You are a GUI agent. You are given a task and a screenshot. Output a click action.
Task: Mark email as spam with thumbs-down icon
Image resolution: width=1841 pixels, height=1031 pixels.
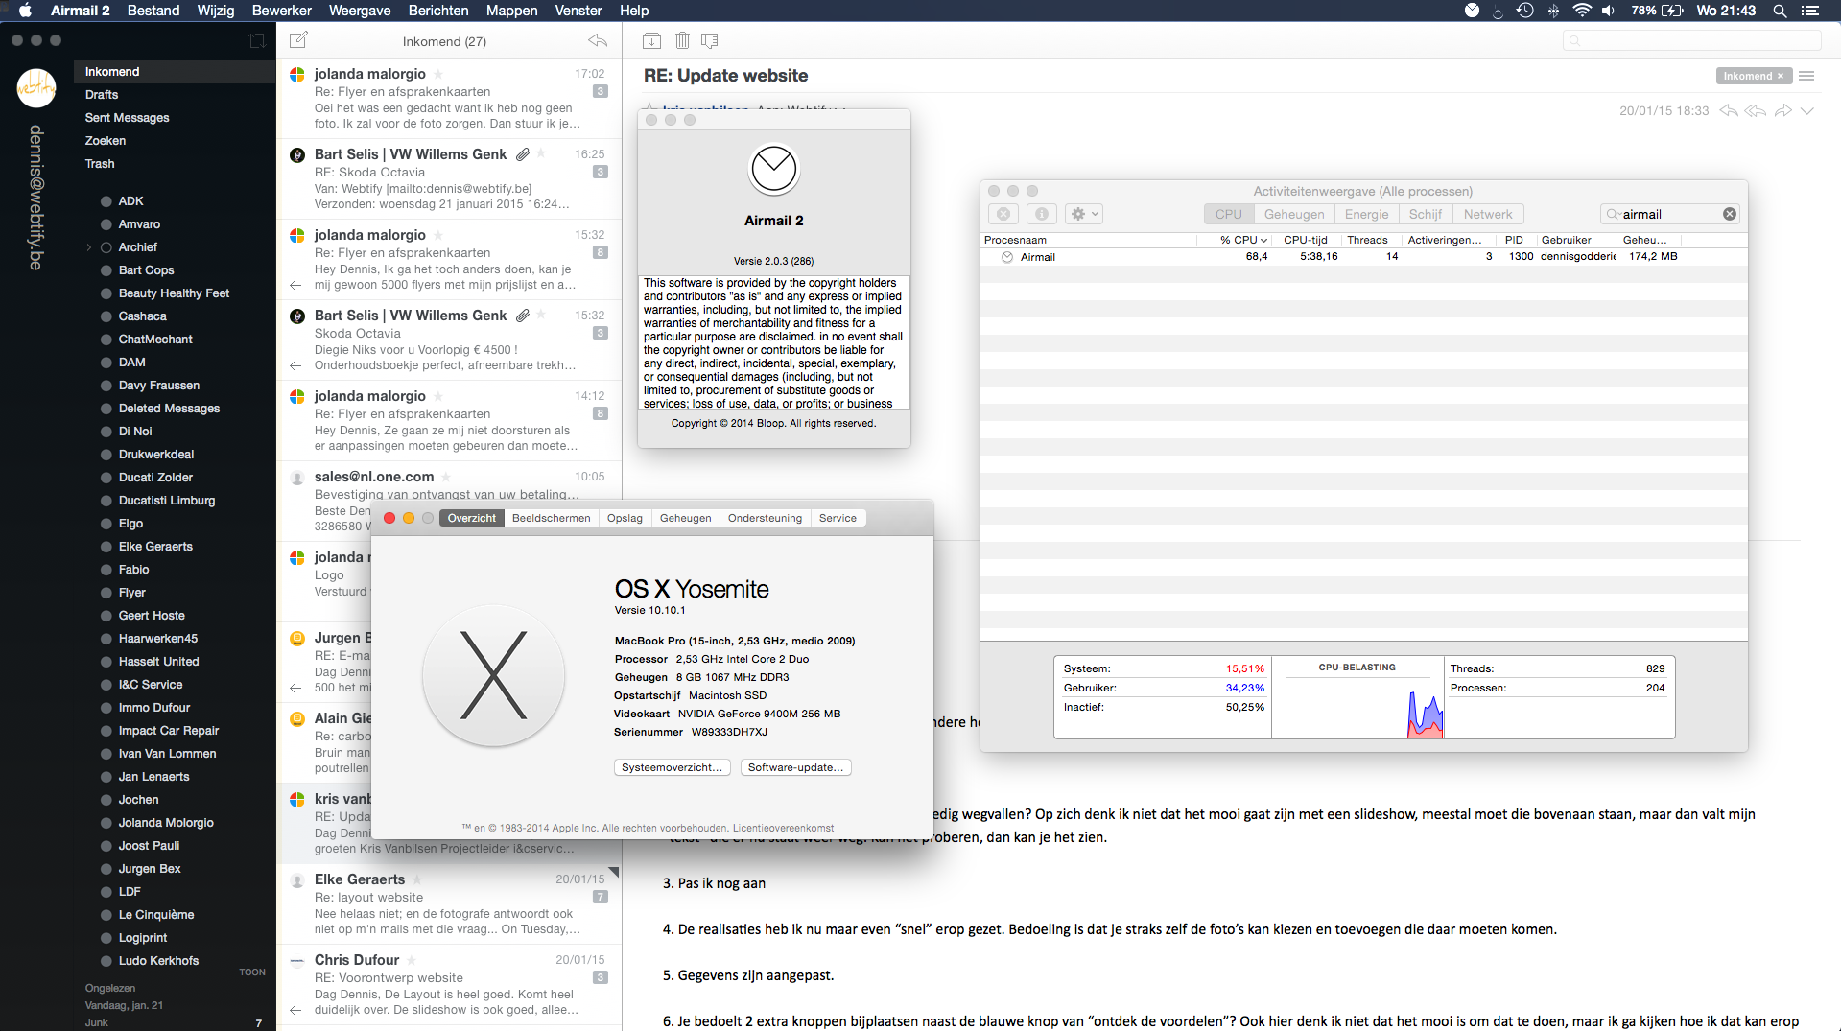(x=710, y=40)
